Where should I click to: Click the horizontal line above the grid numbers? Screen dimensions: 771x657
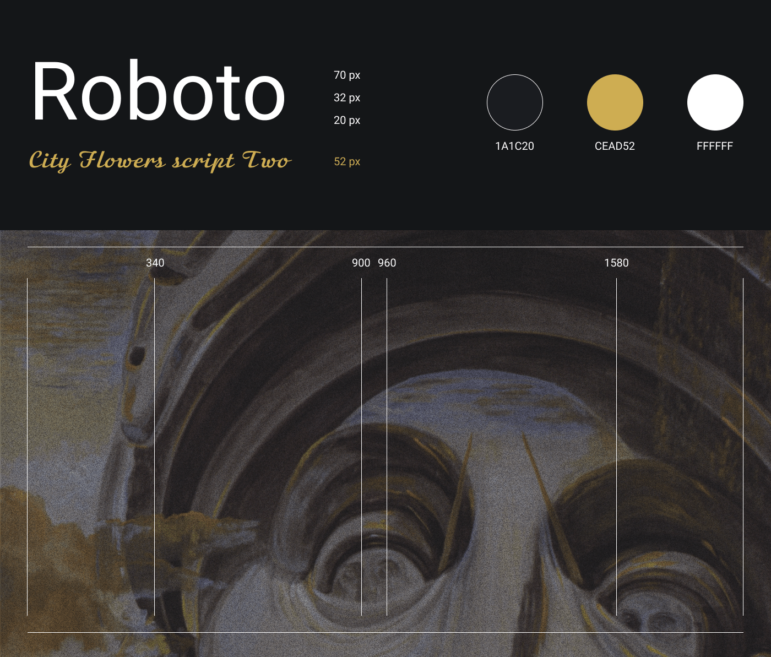click(385, 247)
